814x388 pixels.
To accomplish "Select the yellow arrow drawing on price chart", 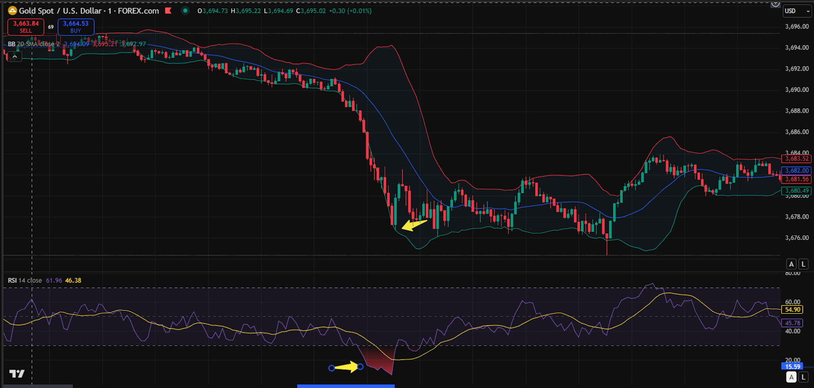I will tap(414, 224).
